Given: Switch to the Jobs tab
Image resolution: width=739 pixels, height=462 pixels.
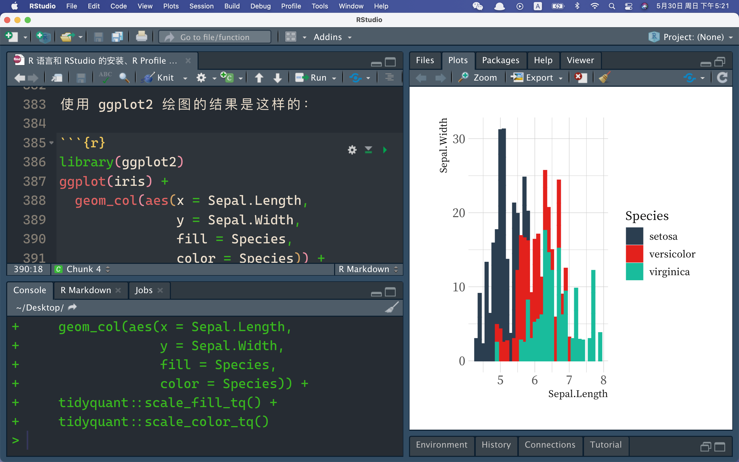Looking at the screenshot, I should tap(144, 290).
